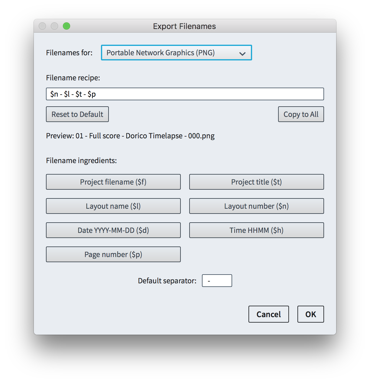370x383 pixels.
Task: Click the Default separator field
Action: click(217, 281)
